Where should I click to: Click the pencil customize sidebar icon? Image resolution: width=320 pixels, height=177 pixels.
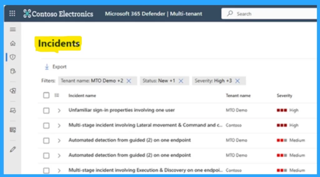pos(12,149)
